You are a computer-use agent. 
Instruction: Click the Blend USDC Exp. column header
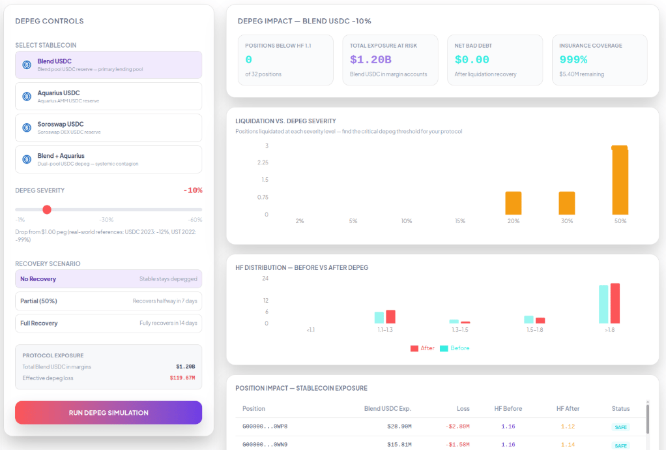[x=387, y=408]
